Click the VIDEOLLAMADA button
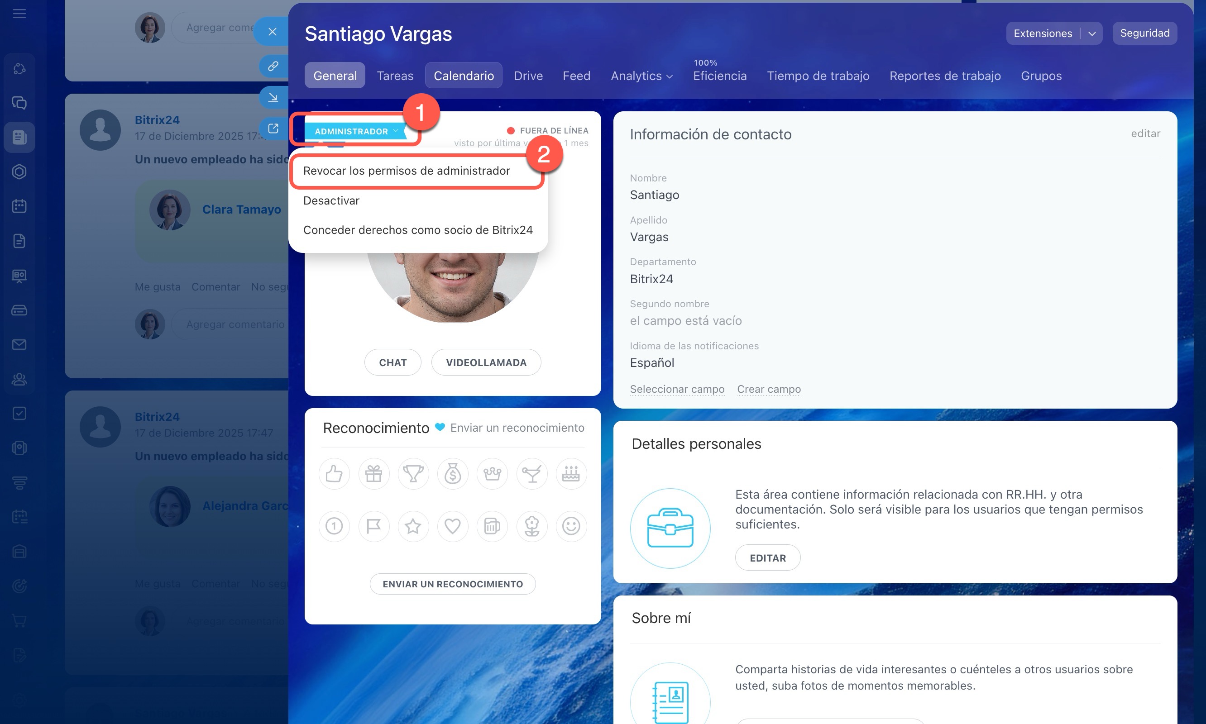This screenshot has width=1206, height=724. [486, 362]
